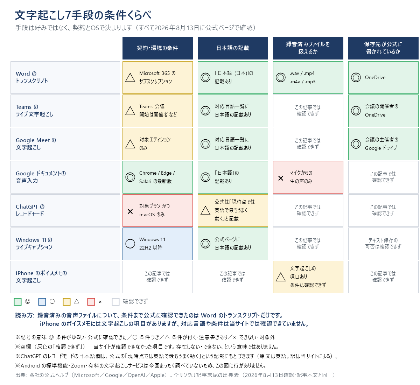Click the .m4a / .mp3 text

[302, 82]
